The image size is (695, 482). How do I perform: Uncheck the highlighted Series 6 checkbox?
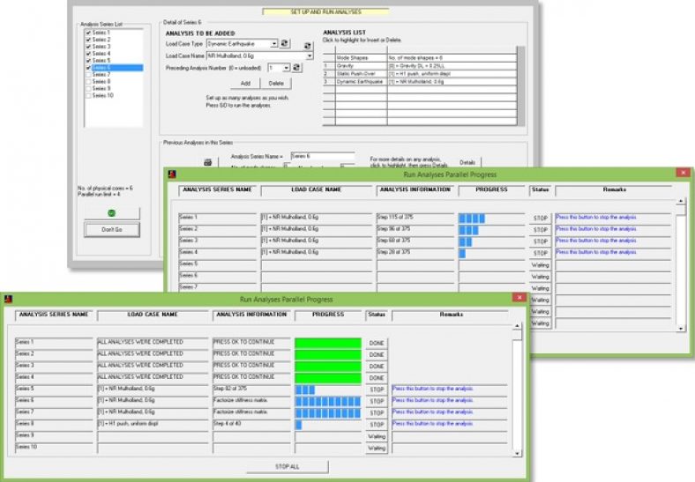tap(88, 68)
